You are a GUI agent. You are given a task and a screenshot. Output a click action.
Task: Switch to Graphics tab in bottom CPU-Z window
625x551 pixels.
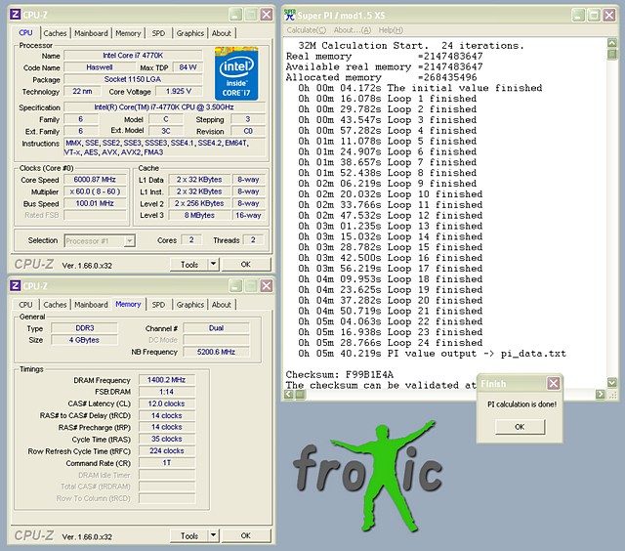[190, 304]
